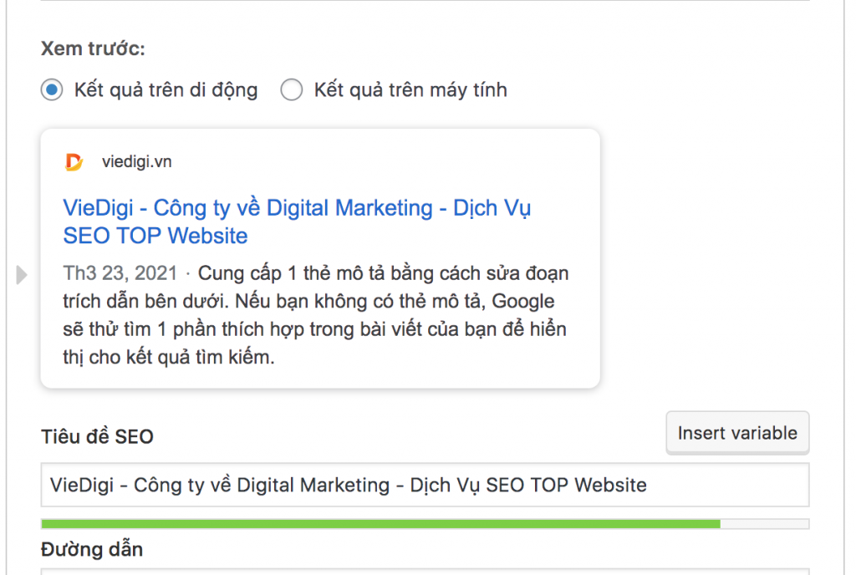
Task: Click the green title-length progress bar
Action: 376,523
